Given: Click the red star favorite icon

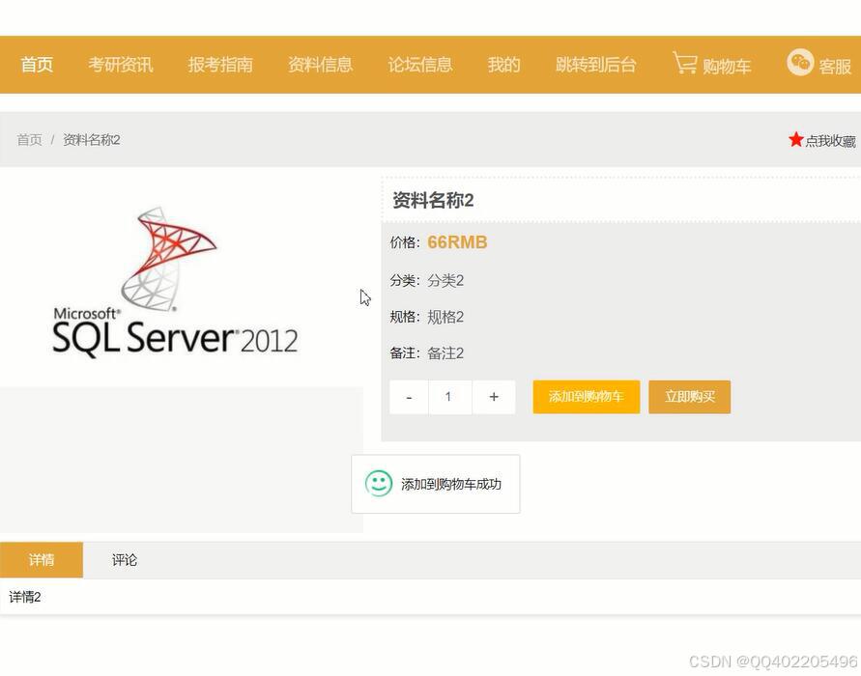Looking at the screenshot, I should (x=795, y=139).
